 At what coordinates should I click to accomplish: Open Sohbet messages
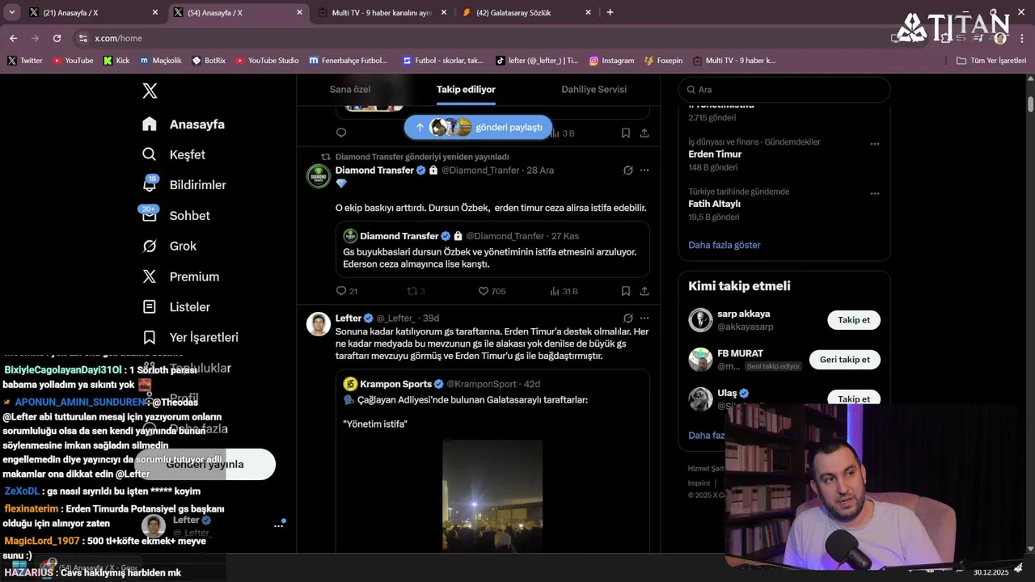pyautogui.click(x=175, y=216)
